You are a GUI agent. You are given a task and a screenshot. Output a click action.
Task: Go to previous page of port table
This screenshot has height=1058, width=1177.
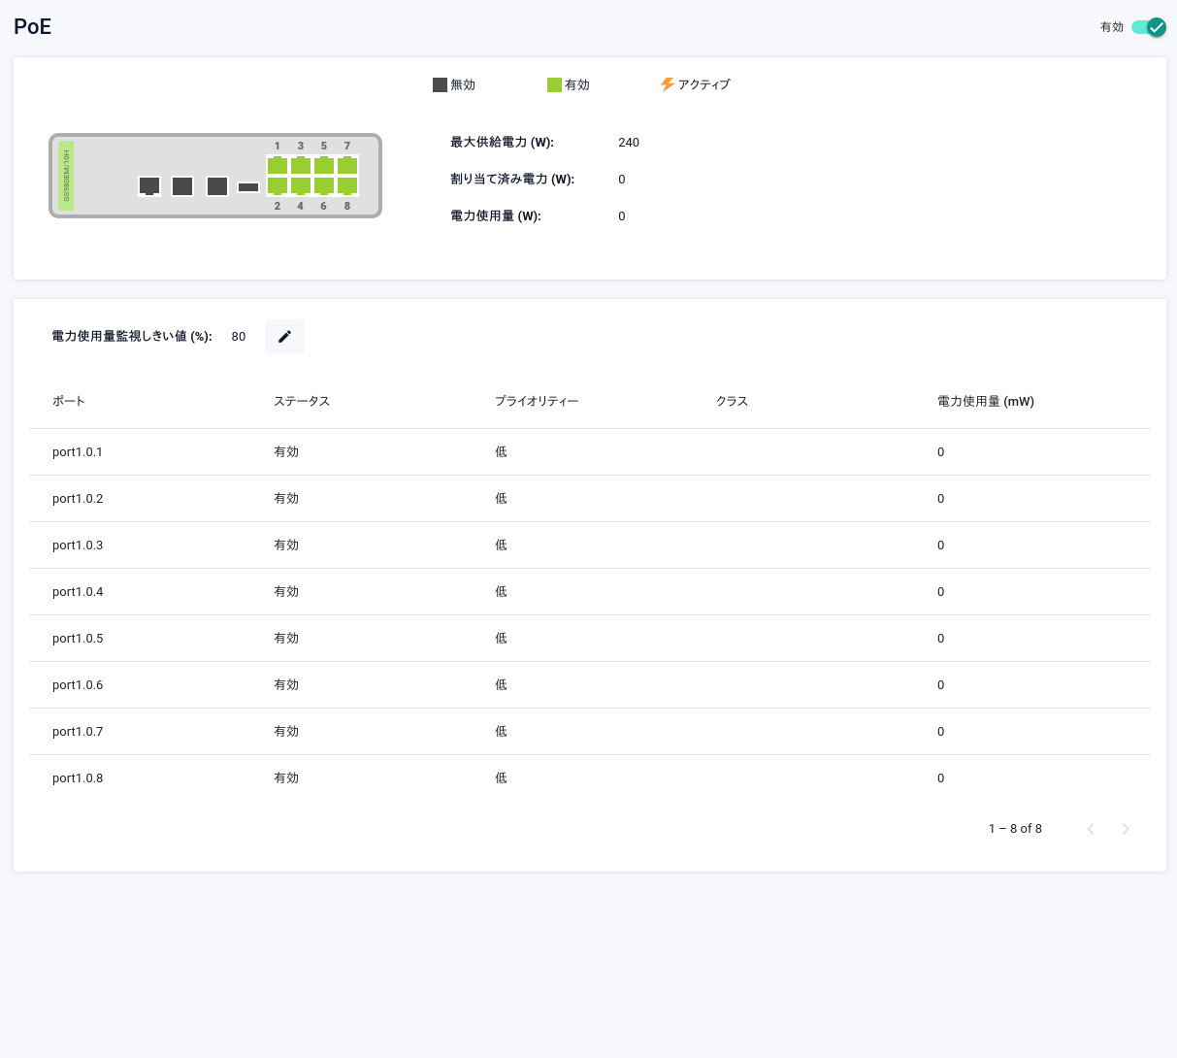coord(1091,829)
